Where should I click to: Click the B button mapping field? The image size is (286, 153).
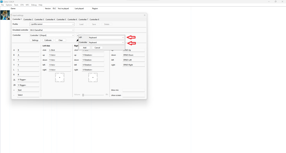(x=28, y=55)
